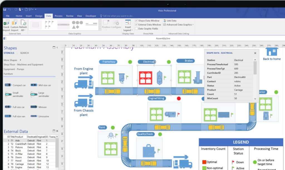Click the red status dot beside EngineFitting

click(x=179, y=98)
